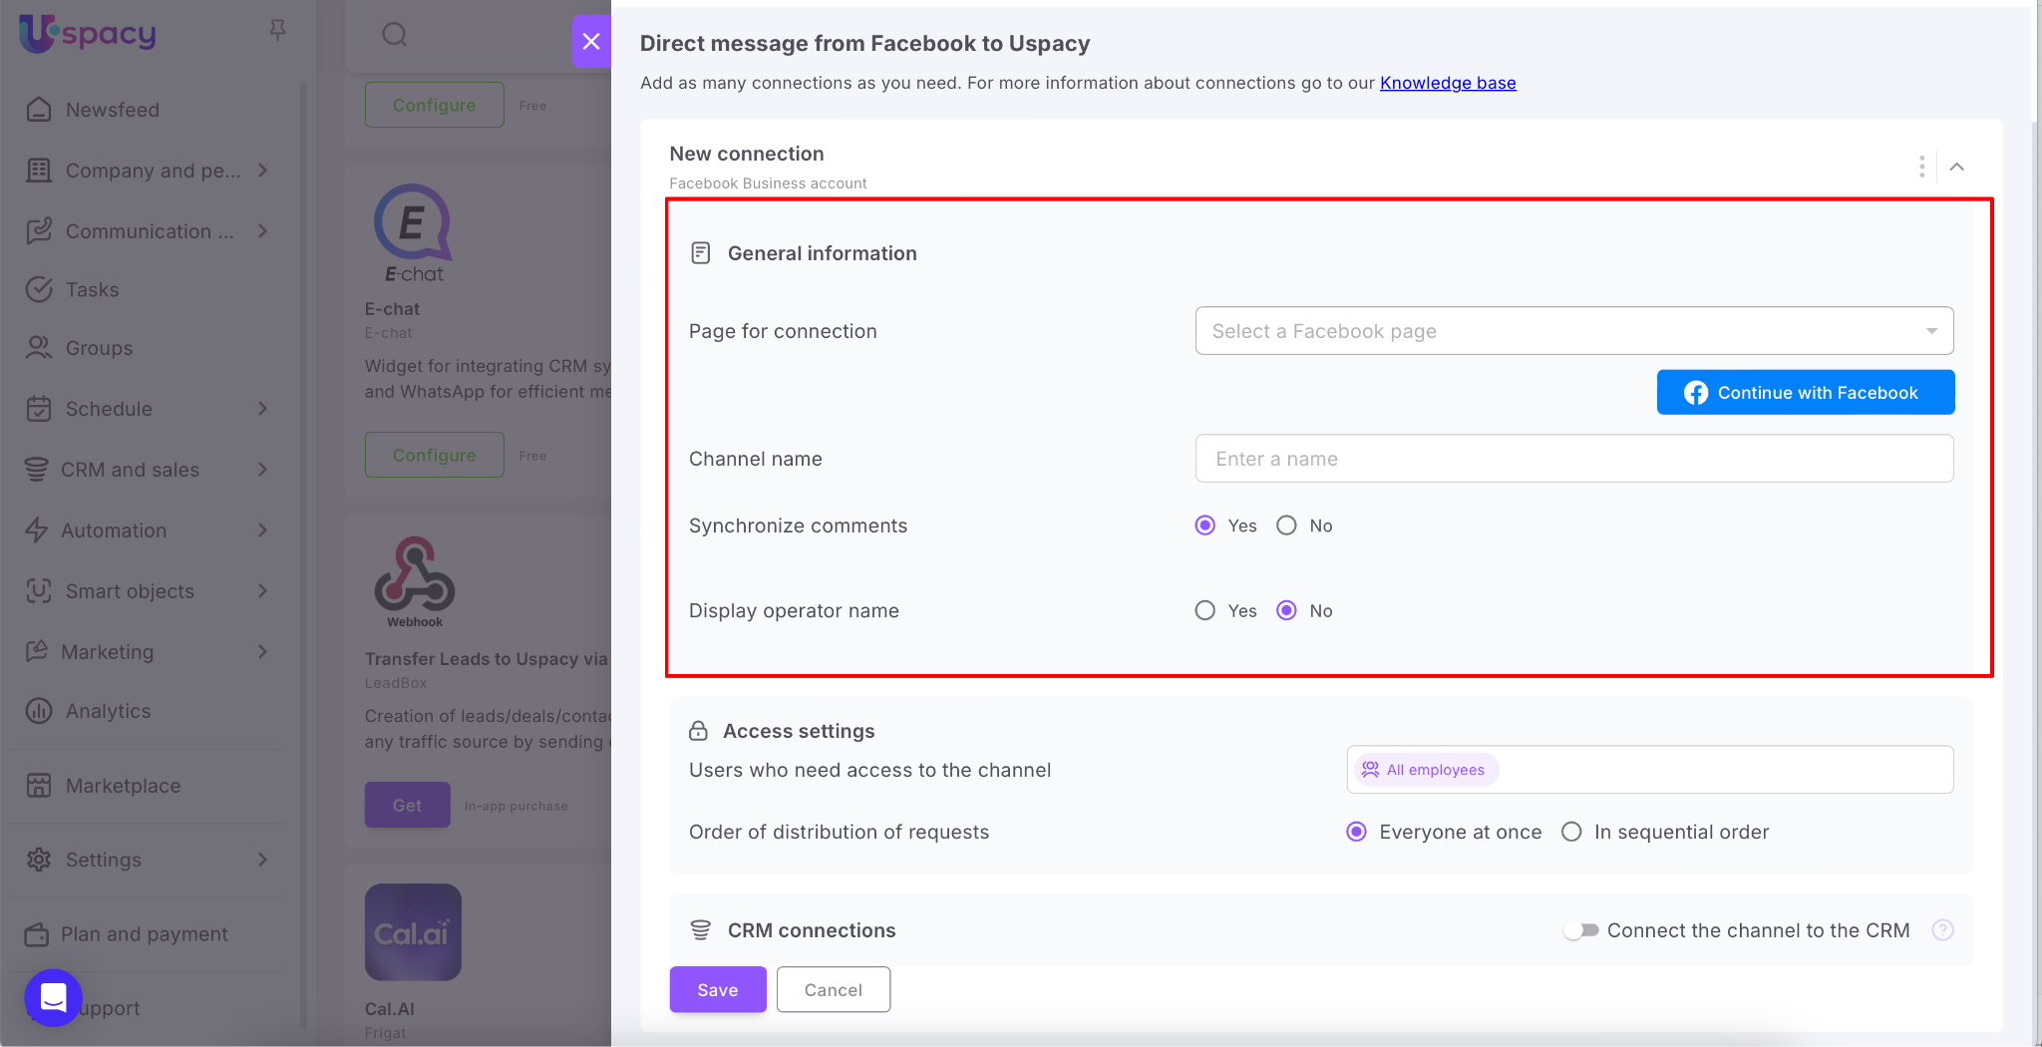2042x1047 pixels.
Task: Open the Select a Facebook page dropdown
Action: [x=1573, y=331]
